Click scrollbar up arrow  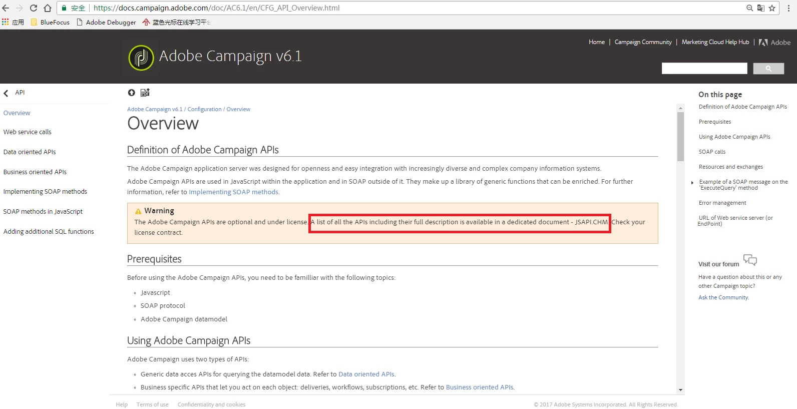680,108
